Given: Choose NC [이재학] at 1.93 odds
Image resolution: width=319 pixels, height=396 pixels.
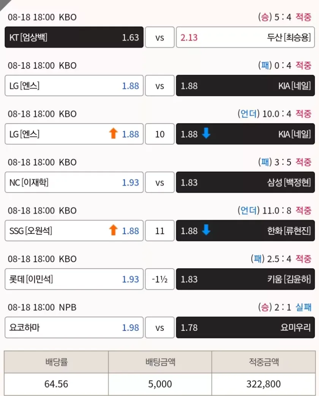Looking at the screenshot, I should (74, 182).
